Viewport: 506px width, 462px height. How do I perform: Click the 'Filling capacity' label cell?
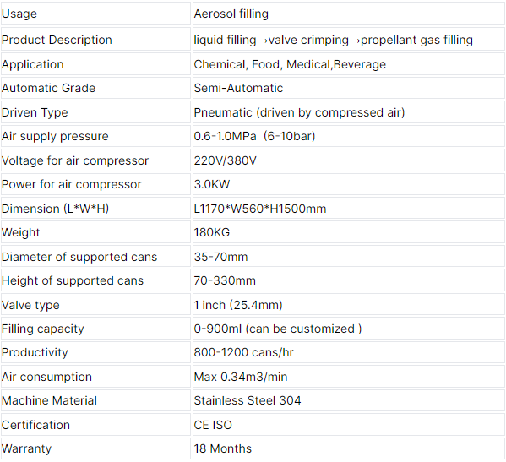pos(95,329)
